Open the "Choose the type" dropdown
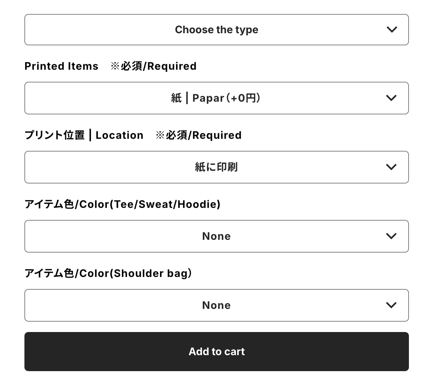Image resolution: width=434 pixels, height=391 pixels. (216, 30)
